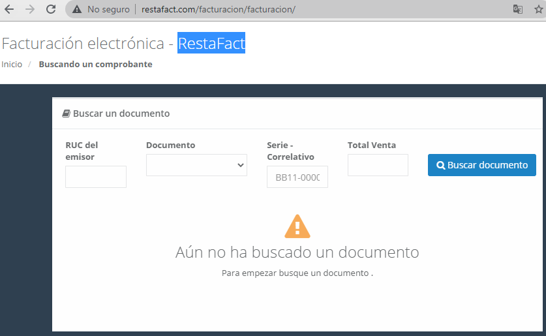Image resolution: width=546 pixels, height=336 pixels.
Task: Click the Total Venta label
Action: [372, 145]
